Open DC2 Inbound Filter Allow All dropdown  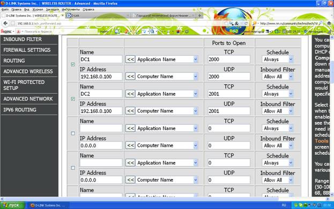278,111
